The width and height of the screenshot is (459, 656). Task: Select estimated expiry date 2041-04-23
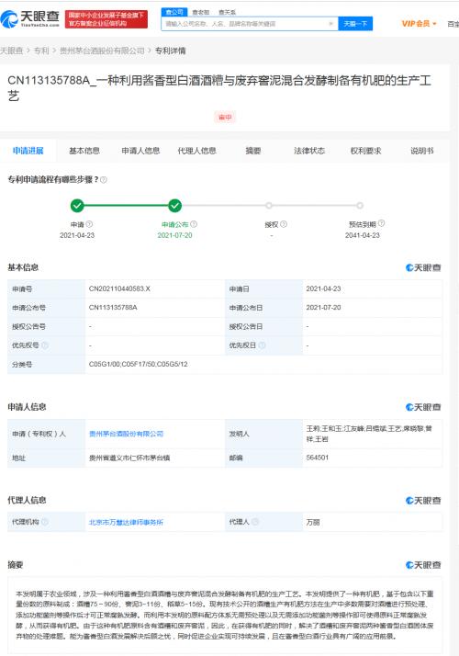click(362, 235)
